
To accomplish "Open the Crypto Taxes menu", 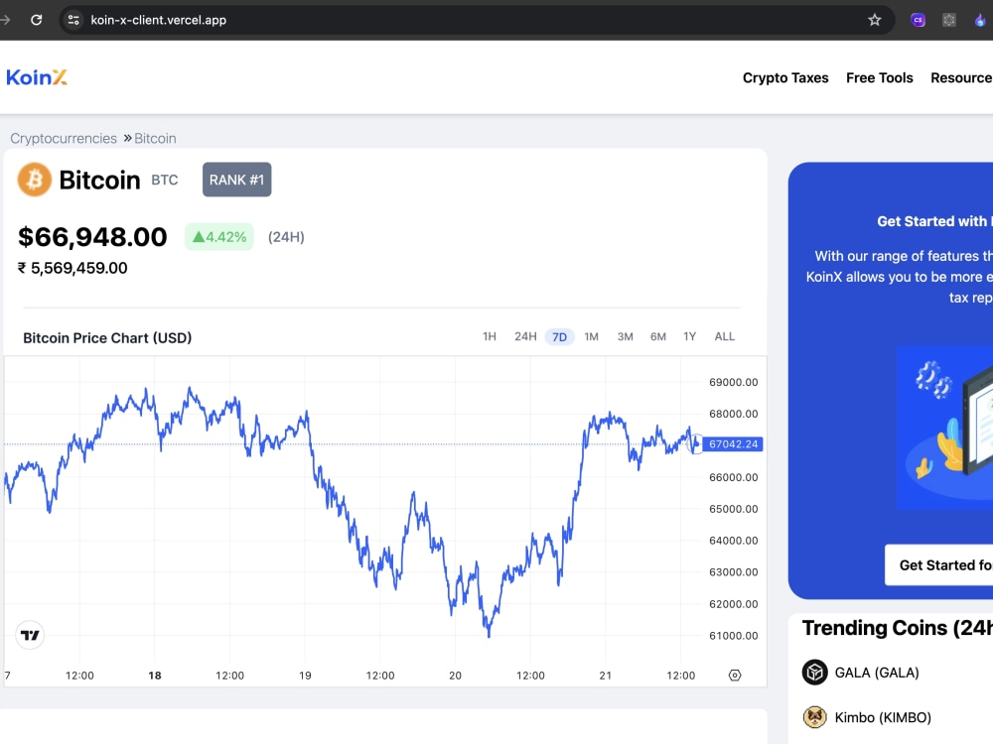I will click(785, 77).
